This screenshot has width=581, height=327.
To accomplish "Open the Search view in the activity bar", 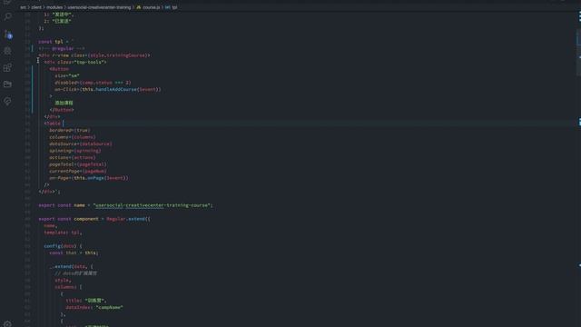I will pos(7,16).
